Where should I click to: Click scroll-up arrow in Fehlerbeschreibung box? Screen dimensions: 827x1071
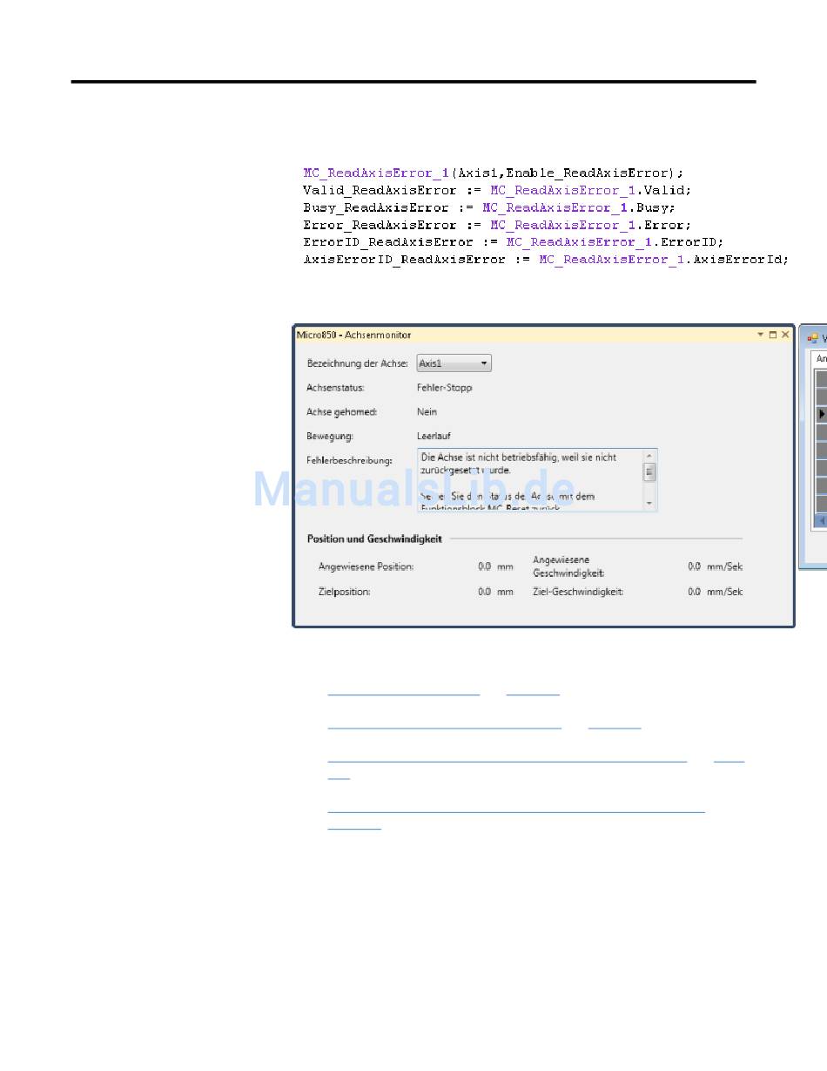(x=649, y=456)
